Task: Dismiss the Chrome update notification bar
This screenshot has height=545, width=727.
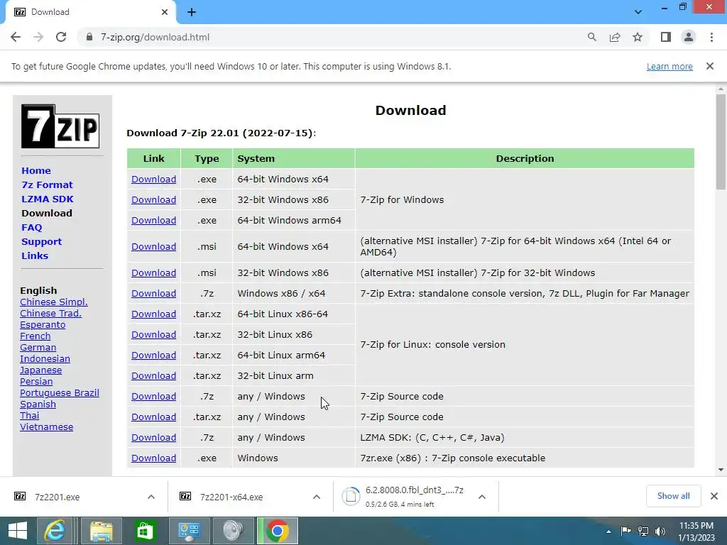Action: point(710,66)
